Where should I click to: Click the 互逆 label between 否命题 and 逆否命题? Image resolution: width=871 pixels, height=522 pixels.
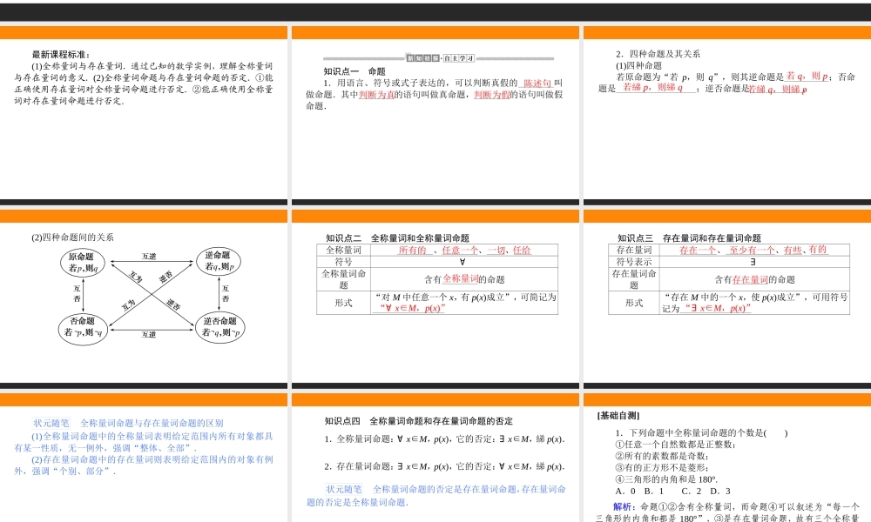[149, 334]
